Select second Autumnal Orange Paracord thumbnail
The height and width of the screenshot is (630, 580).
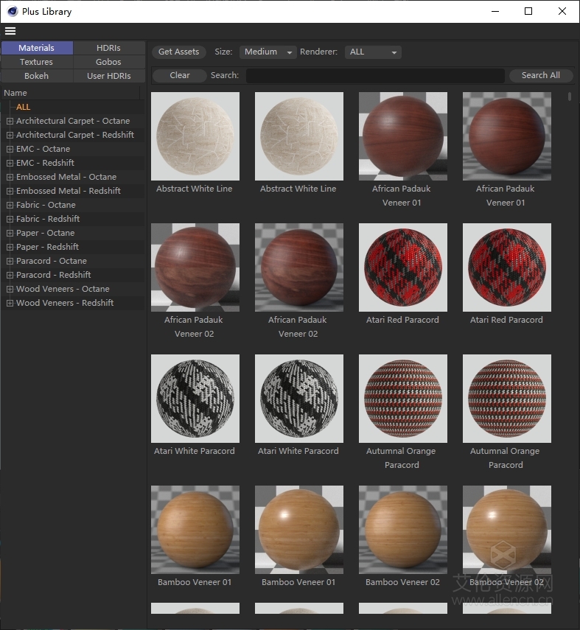tap(507, 399)
